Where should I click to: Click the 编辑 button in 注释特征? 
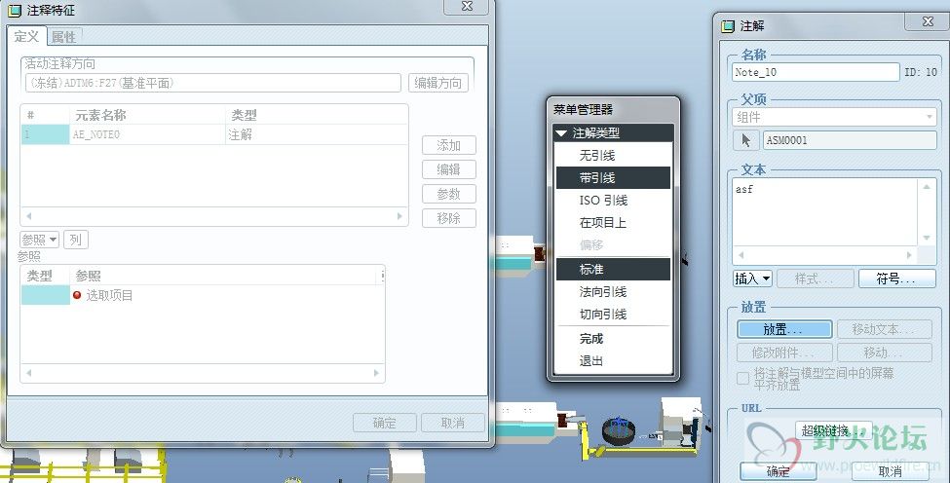[449, 169]
